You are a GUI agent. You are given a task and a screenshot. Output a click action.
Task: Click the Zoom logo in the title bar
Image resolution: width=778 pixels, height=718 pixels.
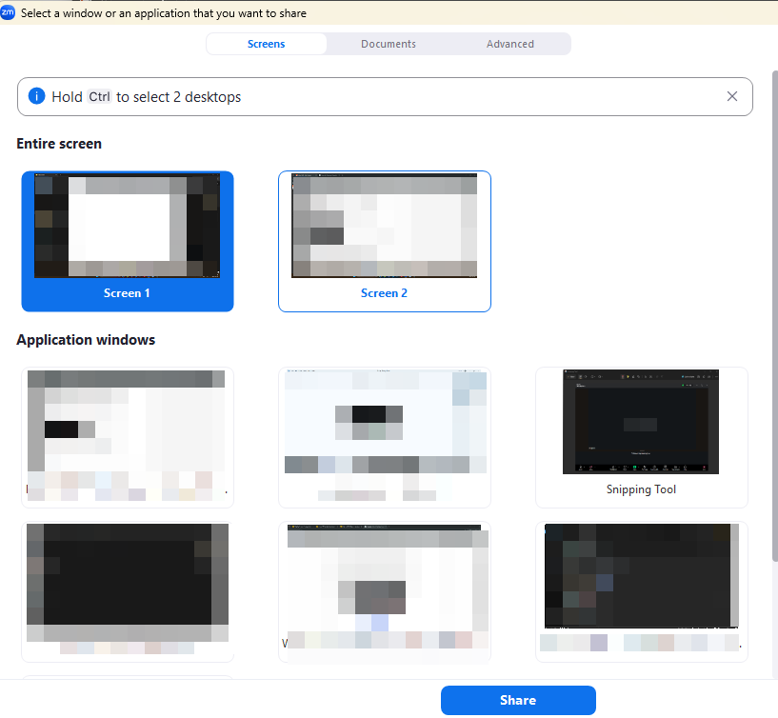[x=9, y=12]
